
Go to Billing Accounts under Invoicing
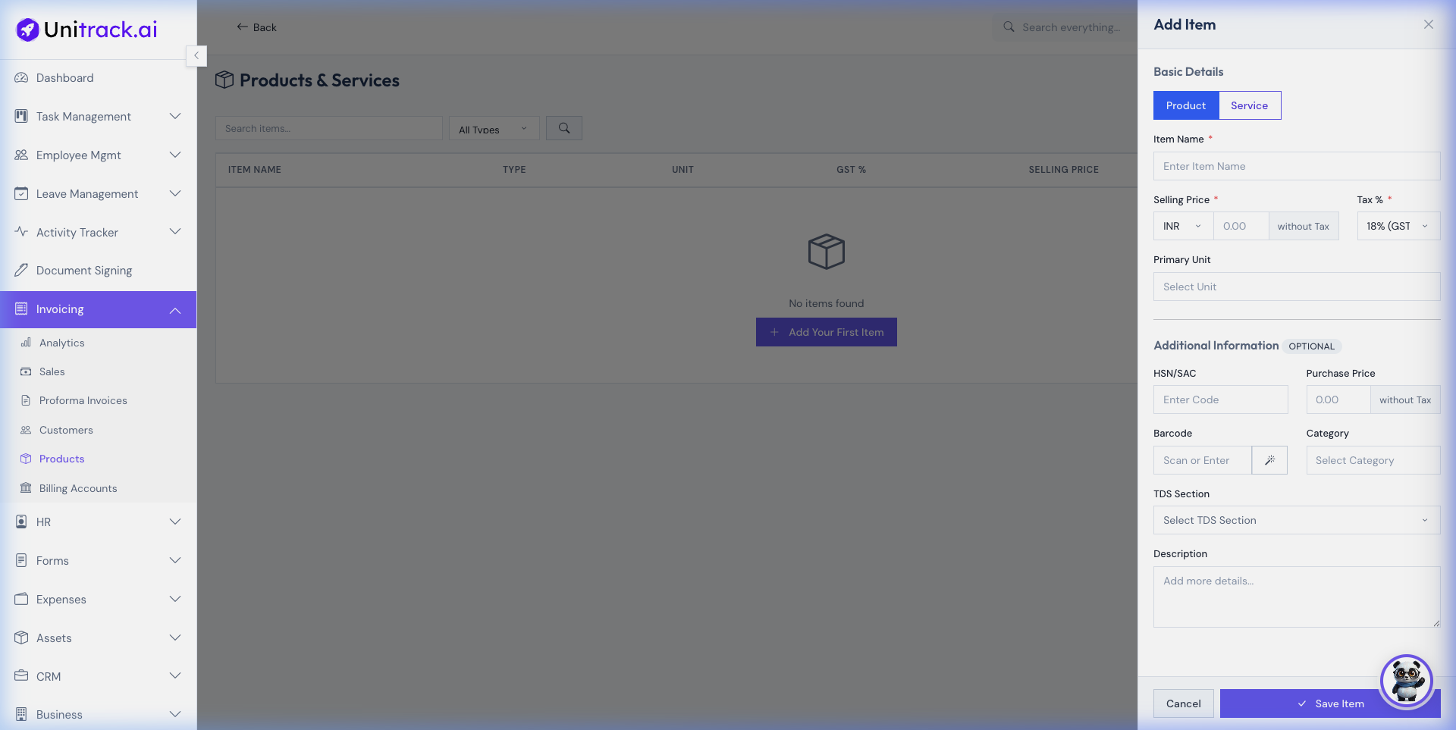point(77,488)
